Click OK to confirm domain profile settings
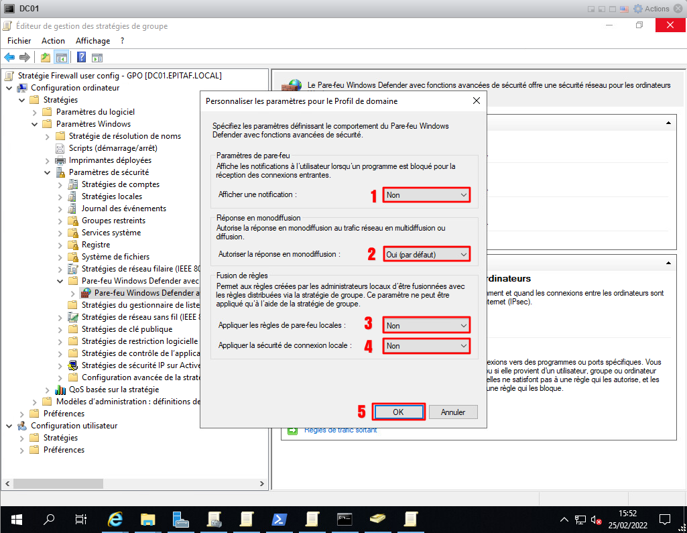This screenshot has width=687, height=533. pos(398,412)
